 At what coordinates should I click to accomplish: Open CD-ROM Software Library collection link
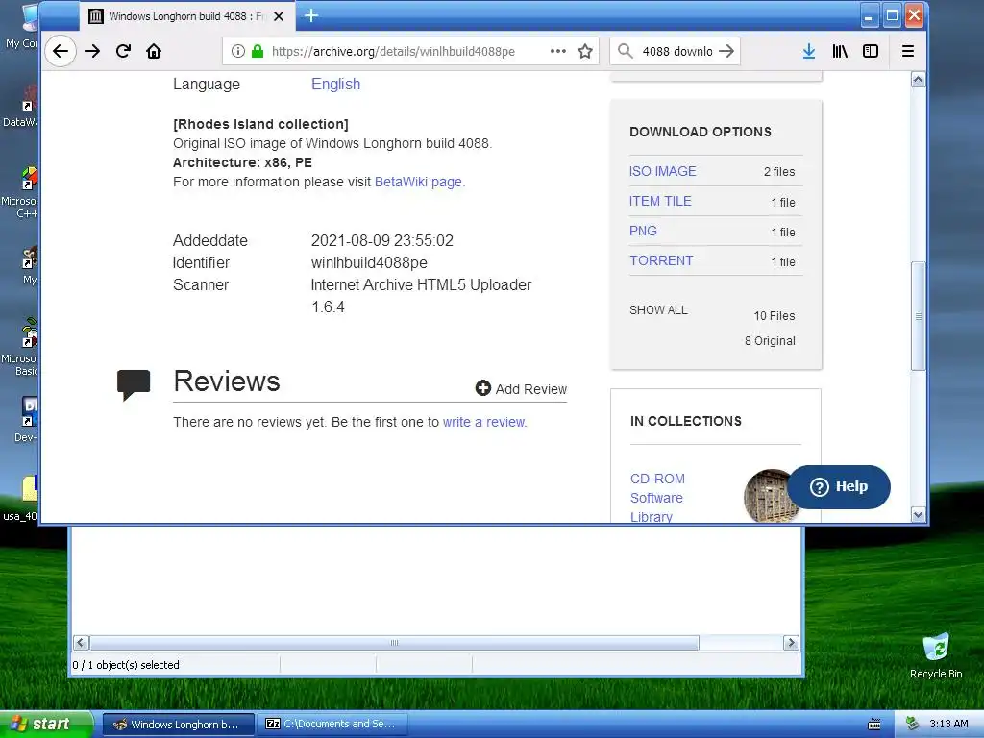[657, 498]
